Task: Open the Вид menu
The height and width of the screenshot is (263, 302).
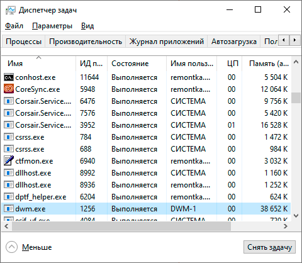Action: pyautogui.click(x=87, y=26)
